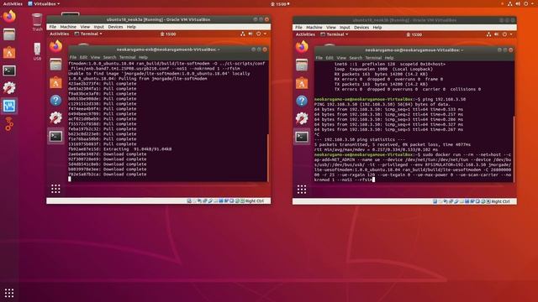Open Files in the eNB VM guest dock
Image resolution: width=538 pixels, height=302 pixels.
[55, 65]
